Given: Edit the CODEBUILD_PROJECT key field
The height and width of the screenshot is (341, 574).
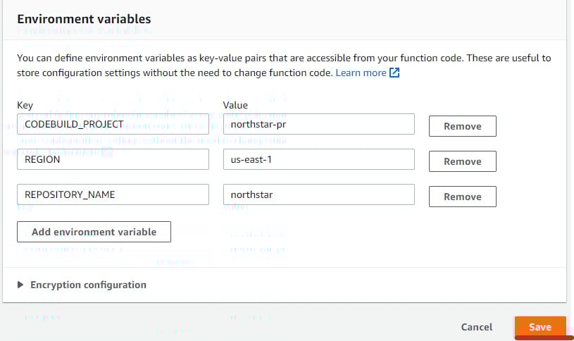Looking at the screenshot, I should pos(113,124).
